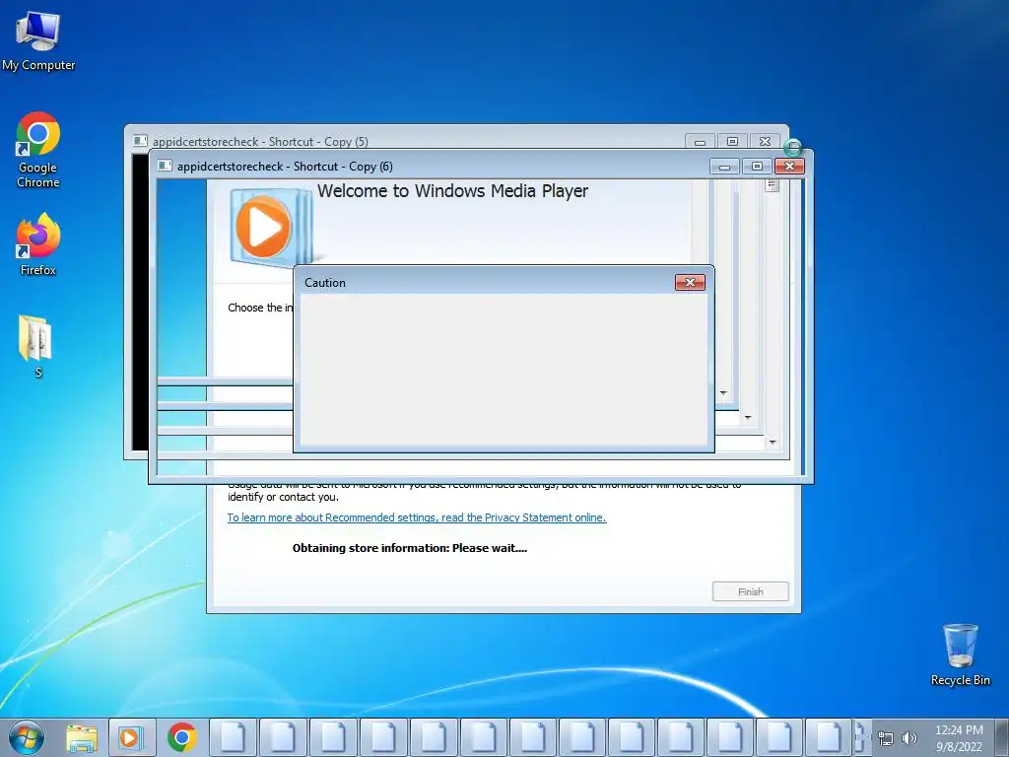1009x757 pixels.
Task: Click the Chrome icon in the taskbar
Action: coord(181,737)
